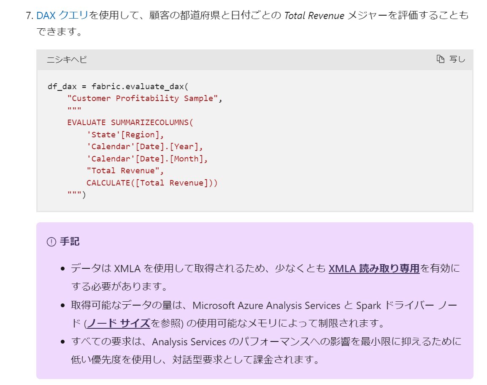Click the 'Calendar'[Date].[Month], code line
Image resolution: width=487 pixels, height=385 pixels.
pos(147,158)
